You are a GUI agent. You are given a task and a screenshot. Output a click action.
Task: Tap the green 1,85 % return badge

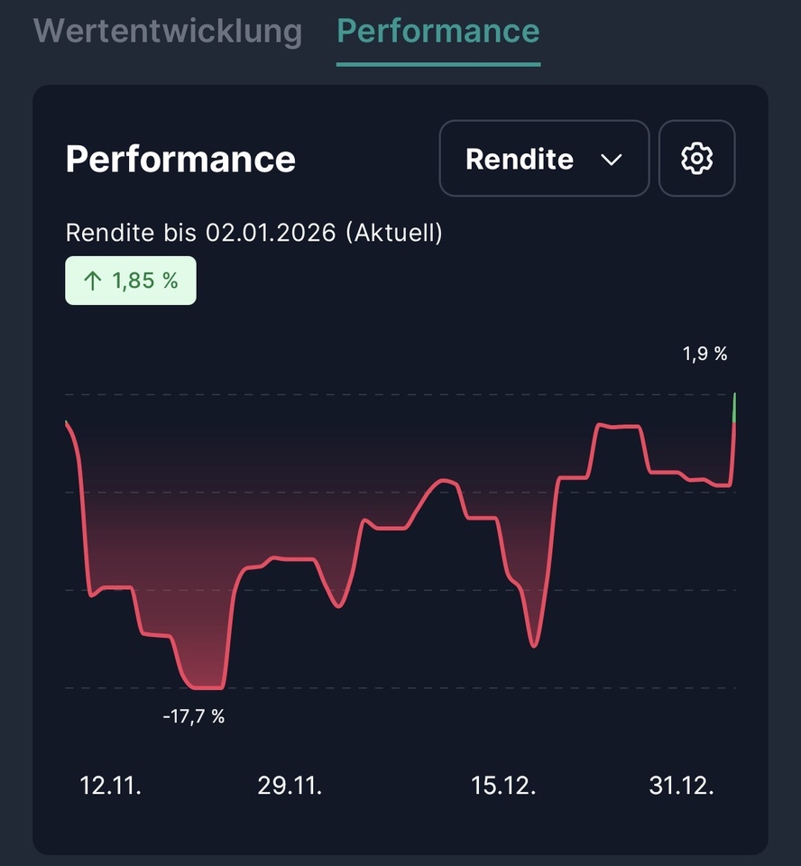tap(131, 281)
